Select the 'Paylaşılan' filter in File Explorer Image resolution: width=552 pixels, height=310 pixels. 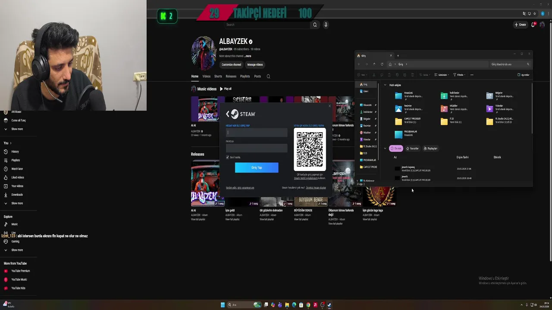point(430,149)
